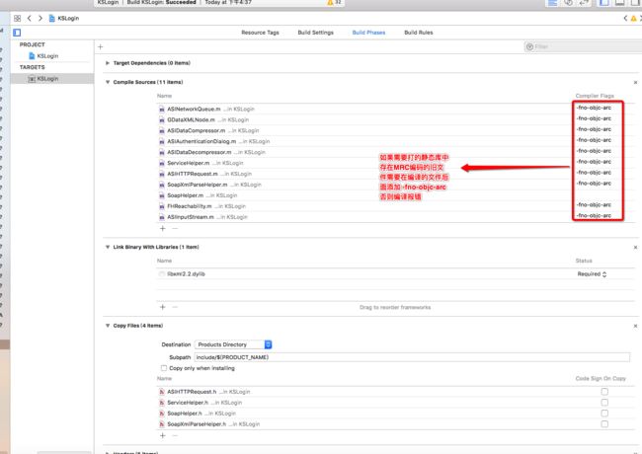Add a header to Copy Files phase
The width and height of the screenshot is (642, 454).
163,435
